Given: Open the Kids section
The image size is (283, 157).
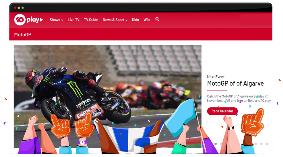Looking at the screenshot, I should coord(135,20).
